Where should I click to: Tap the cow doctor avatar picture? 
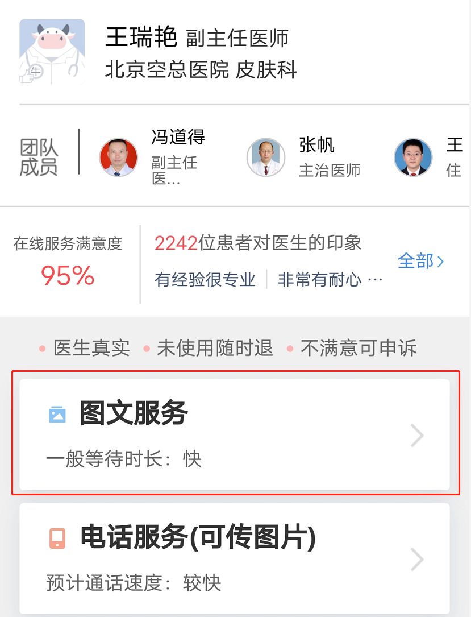coord(52,52)
